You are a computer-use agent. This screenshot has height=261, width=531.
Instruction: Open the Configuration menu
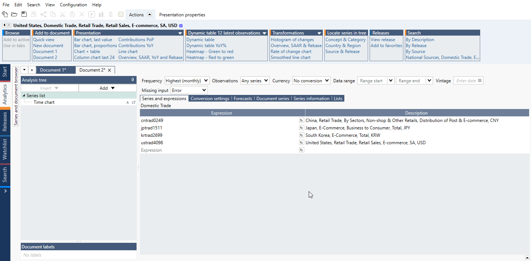[73, 5]
